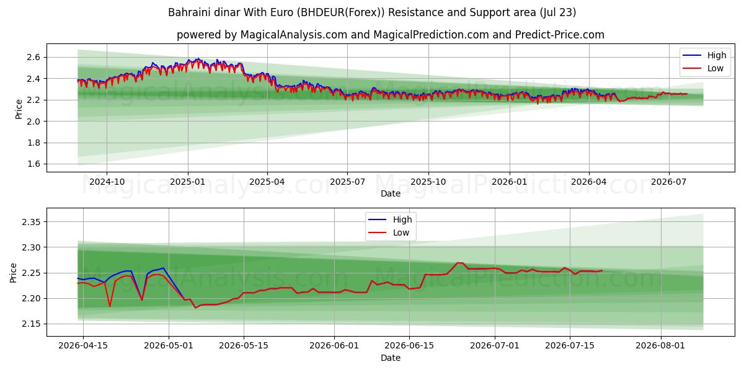
Task: Click the 2026-04 date tick label
Action: (588, 182)
